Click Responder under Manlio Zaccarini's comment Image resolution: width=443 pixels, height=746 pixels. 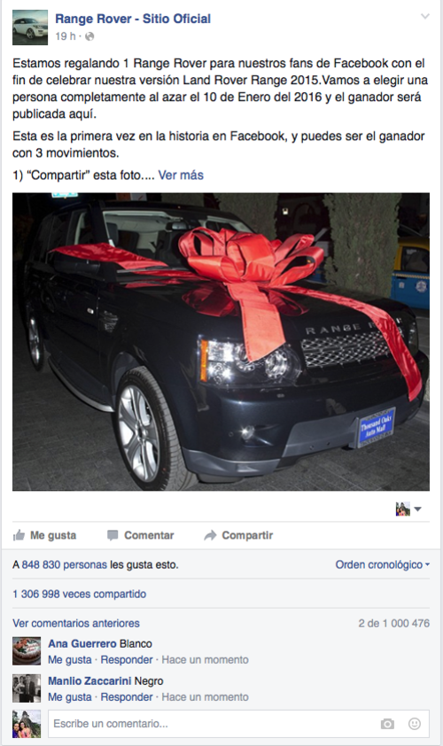[127, 697]
